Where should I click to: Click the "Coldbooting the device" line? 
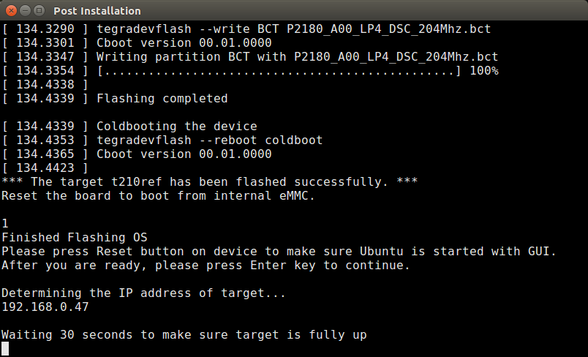[176, 126]
